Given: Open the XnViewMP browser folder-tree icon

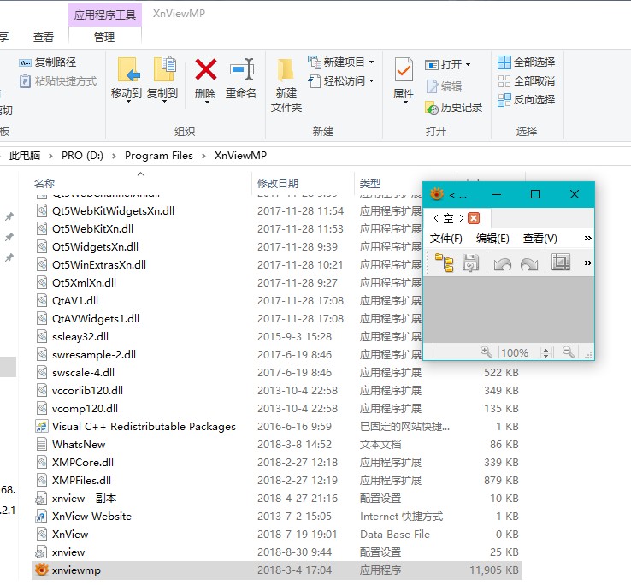Looking at the screenshot, I should click(x=445, y=263).
